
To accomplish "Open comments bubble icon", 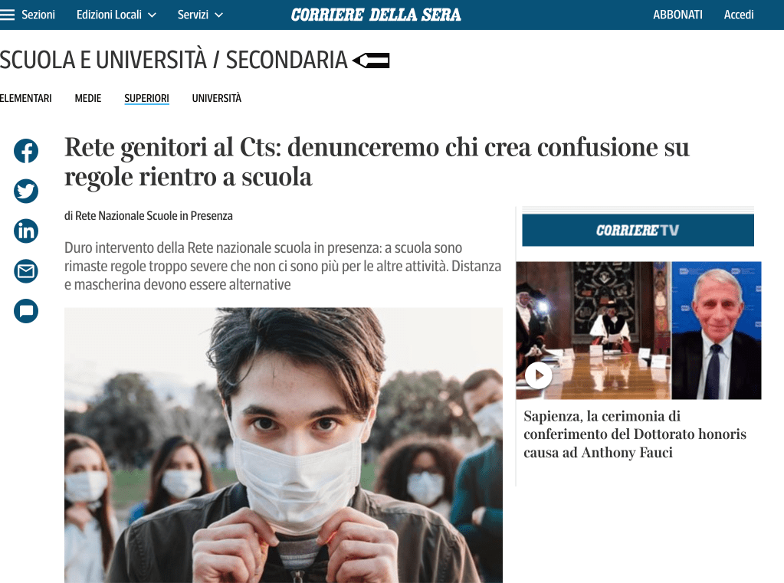I will point(26,311).
